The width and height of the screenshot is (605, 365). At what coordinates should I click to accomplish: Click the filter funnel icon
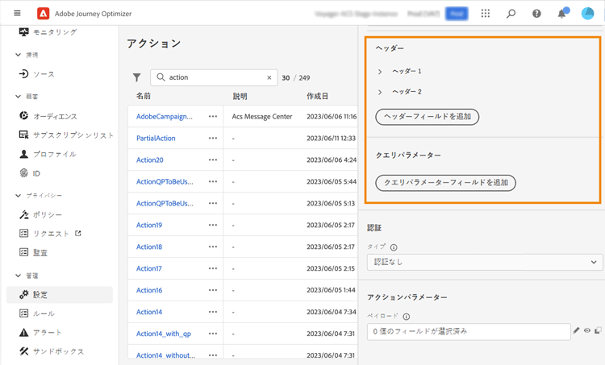136,77
